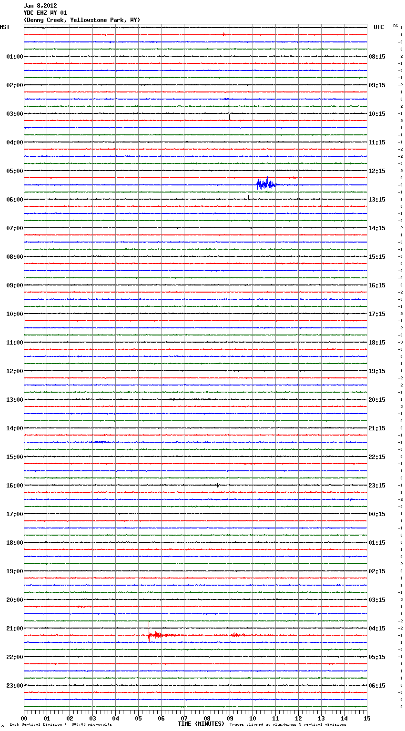Image resolution: width=405 pixels, height=731 pixels.
Task: Click the 12:15 UTC time label
Action: click(x=377, y=171)
